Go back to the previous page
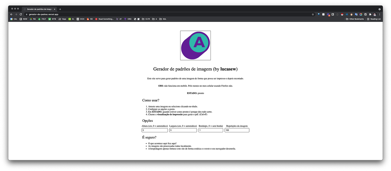This screenshot has height=171, width=391. click(x=12, y=14)
